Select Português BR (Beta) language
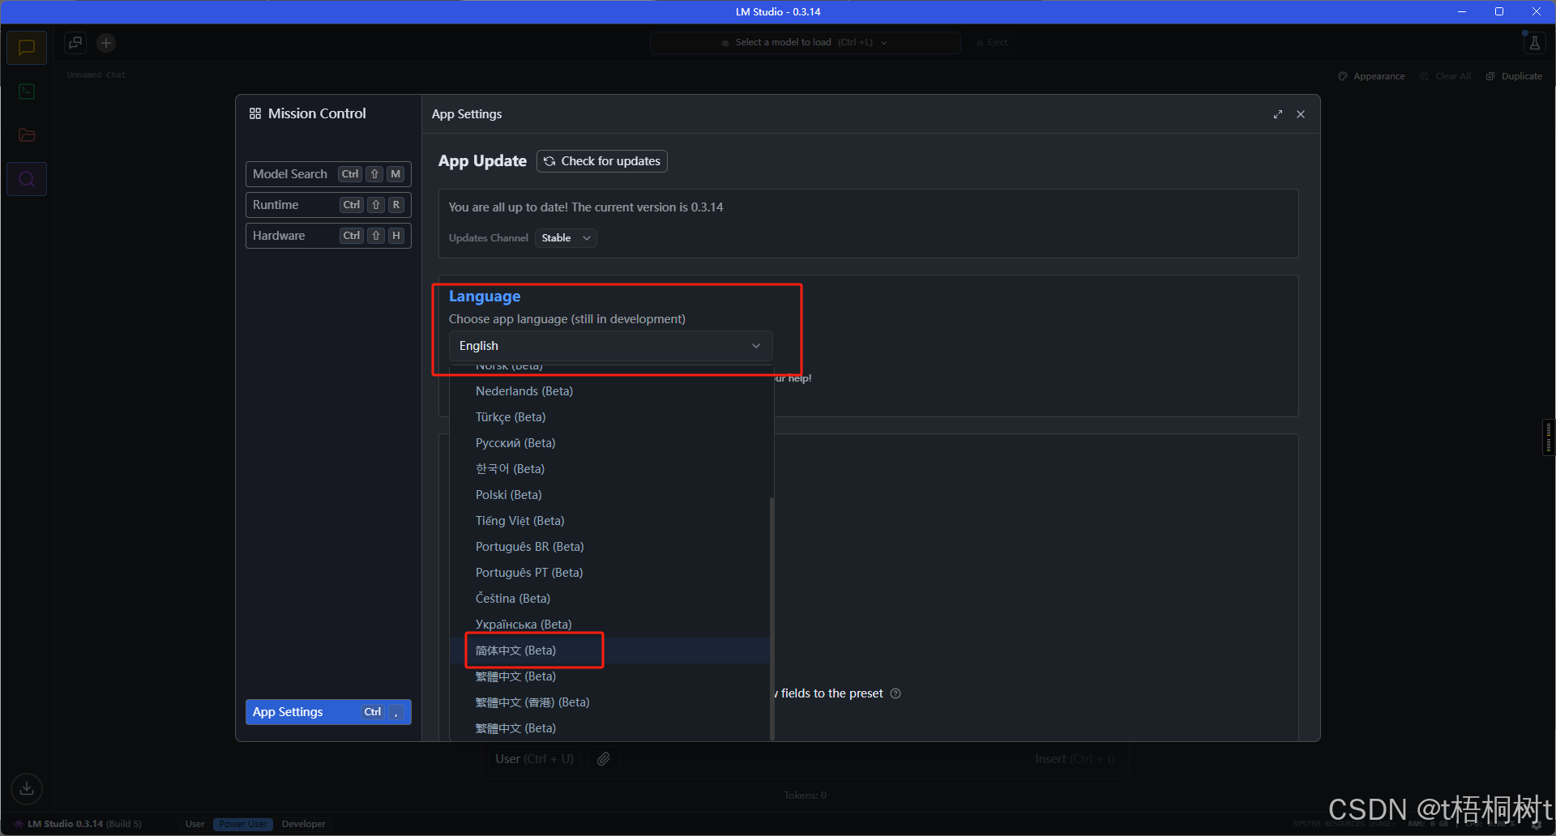Image resolution: width=1556 pixels, height=836 pixels. click(609, 547)
